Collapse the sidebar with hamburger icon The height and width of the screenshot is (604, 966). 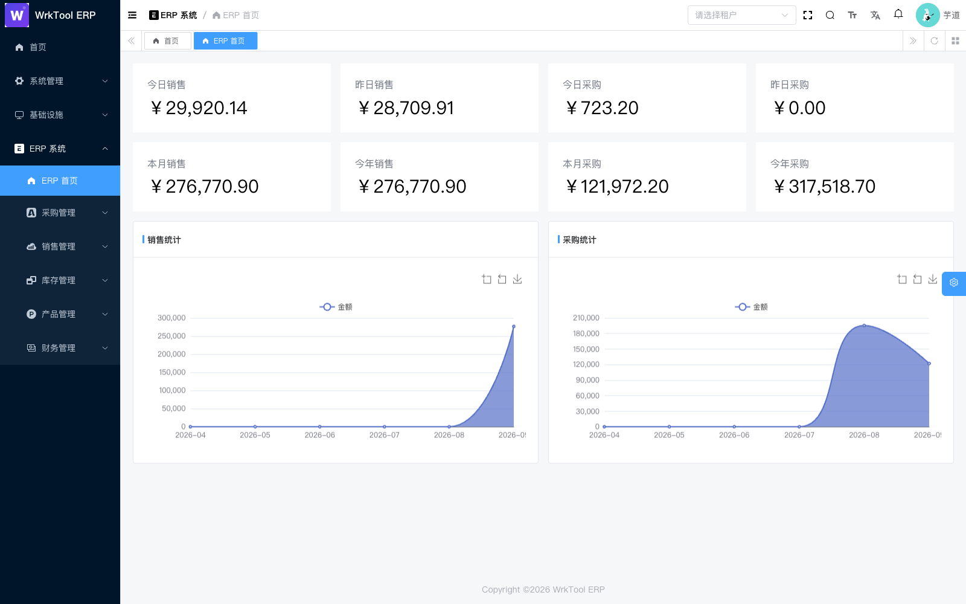tap(132, 15)
